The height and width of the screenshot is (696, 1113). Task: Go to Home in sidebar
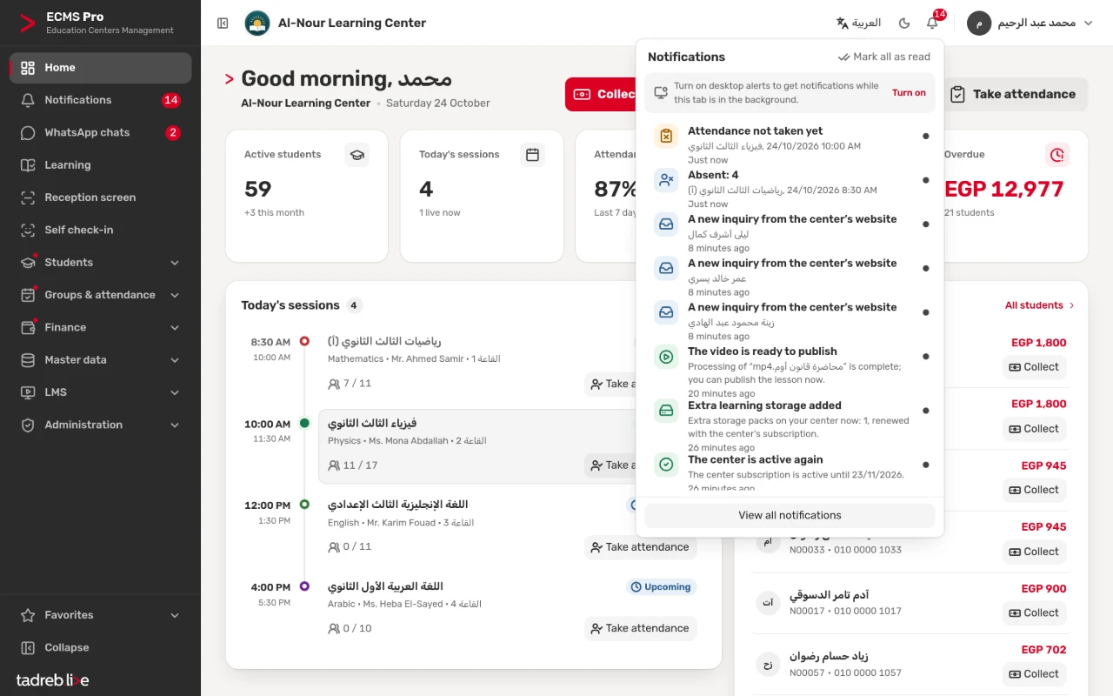100,68
